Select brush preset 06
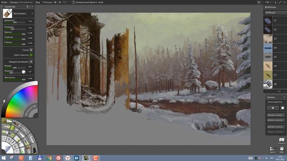This screenshot has height=161, width=287. [275, 66]
